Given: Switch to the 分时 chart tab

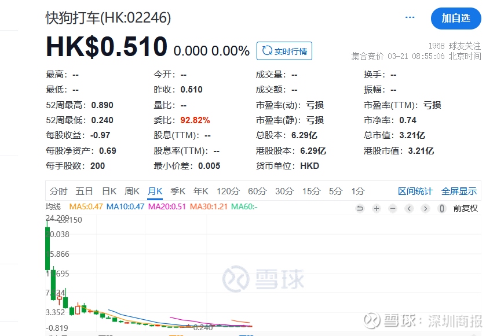Looking at the screenshot, I should (59, 191).
